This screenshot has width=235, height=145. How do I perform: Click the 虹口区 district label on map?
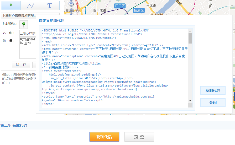click(120, 6)
